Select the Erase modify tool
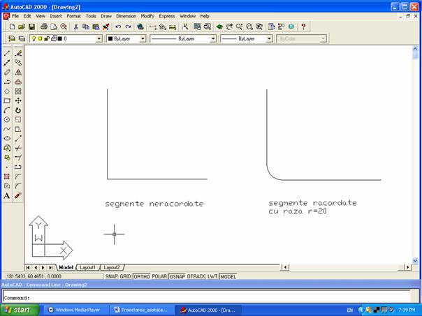This screenshot has width=422, height=316. tap(18, 53)
